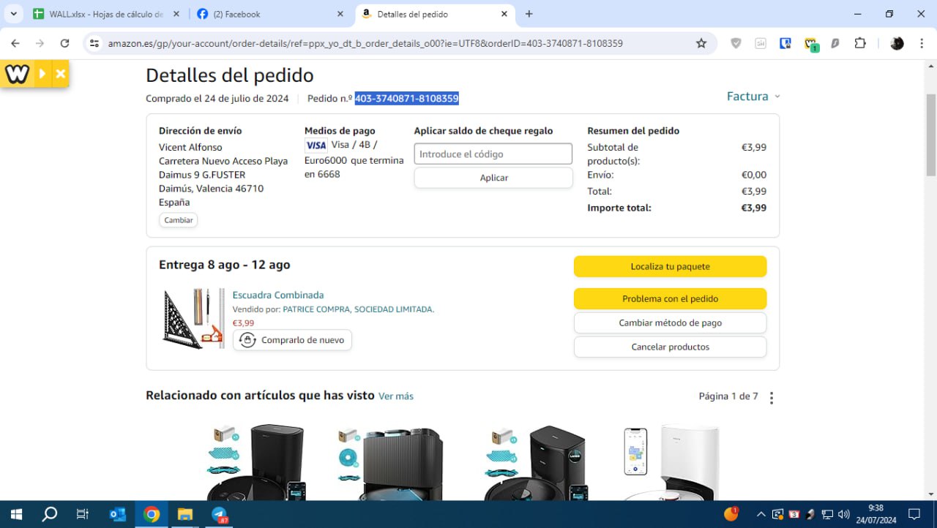Click the Aplicar button

tap(493, 178)
